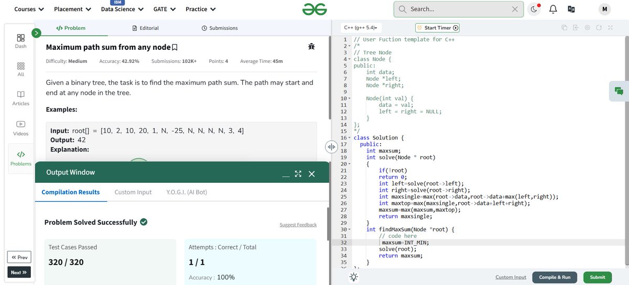Go to previous problem with Prev
This screenshot has width=629, height=285.
[19, 257]
